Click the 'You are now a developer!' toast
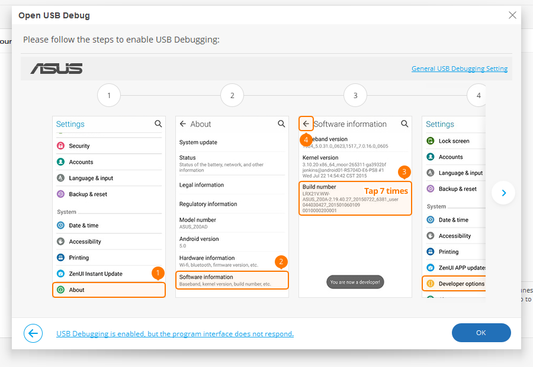Viewport: 533px width, 367px height. (x=355, y=282)
